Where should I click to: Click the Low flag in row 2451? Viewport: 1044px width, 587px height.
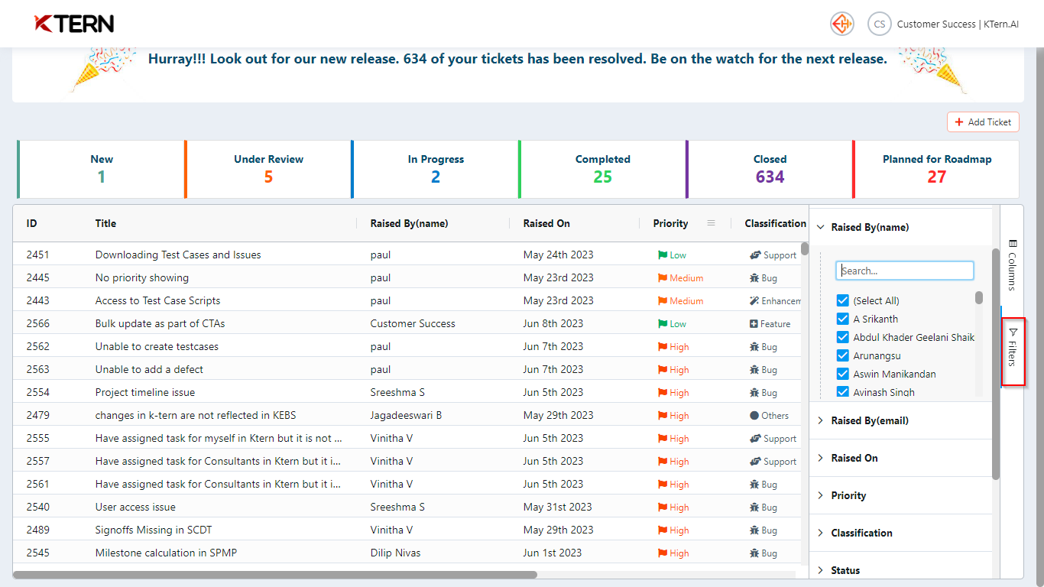coord(663,255)
